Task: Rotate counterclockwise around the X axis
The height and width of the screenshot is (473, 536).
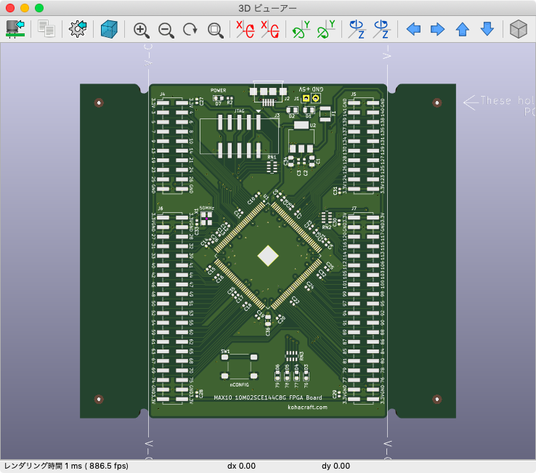Action: pyautogui.click(x=269, y=29)
